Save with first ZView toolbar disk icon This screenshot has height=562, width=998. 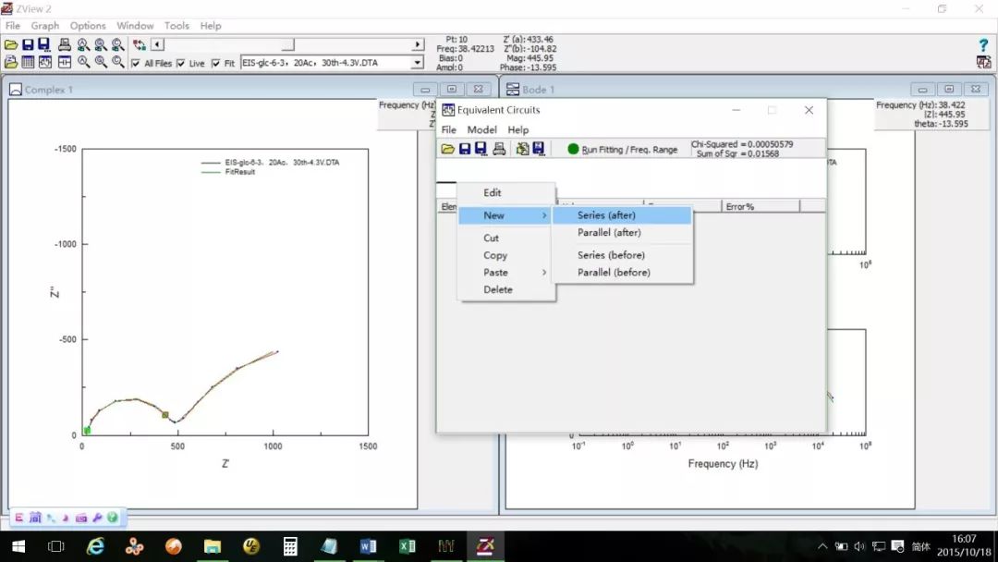click(28, 44)
